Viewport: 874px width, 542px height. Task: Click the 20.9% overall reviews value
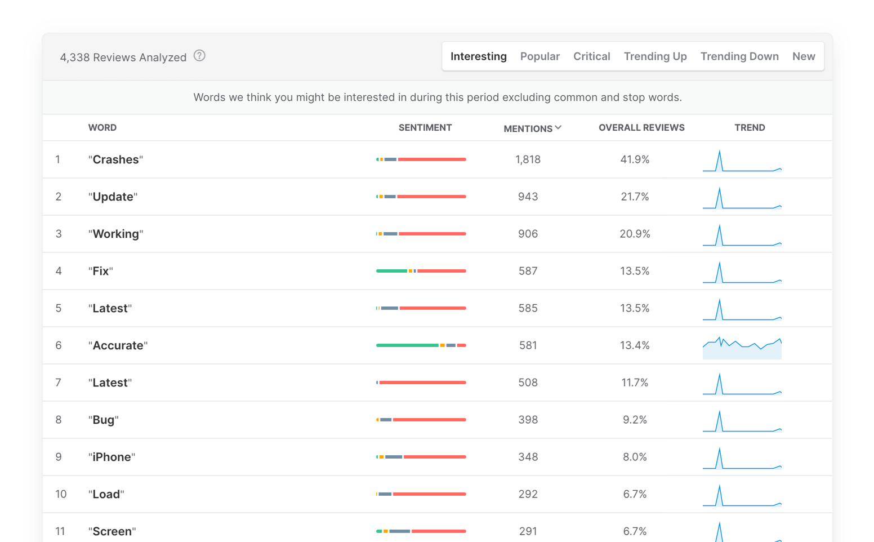pos(635,234)
